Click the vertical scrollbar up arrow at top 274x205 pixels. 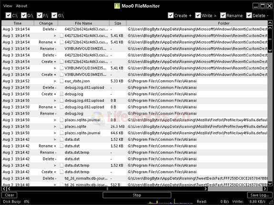(270, 23)
